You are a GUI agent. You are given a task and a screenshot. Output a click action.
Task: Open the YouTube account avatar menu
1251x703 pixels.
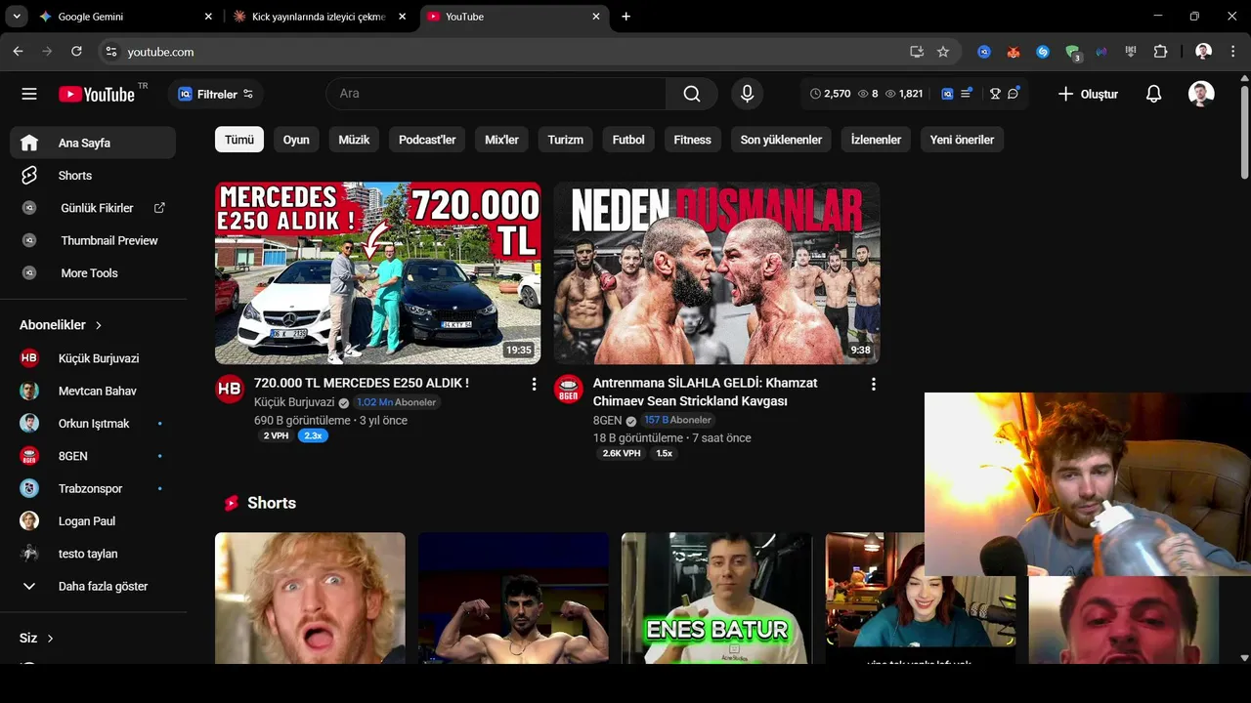(1201, 94)
